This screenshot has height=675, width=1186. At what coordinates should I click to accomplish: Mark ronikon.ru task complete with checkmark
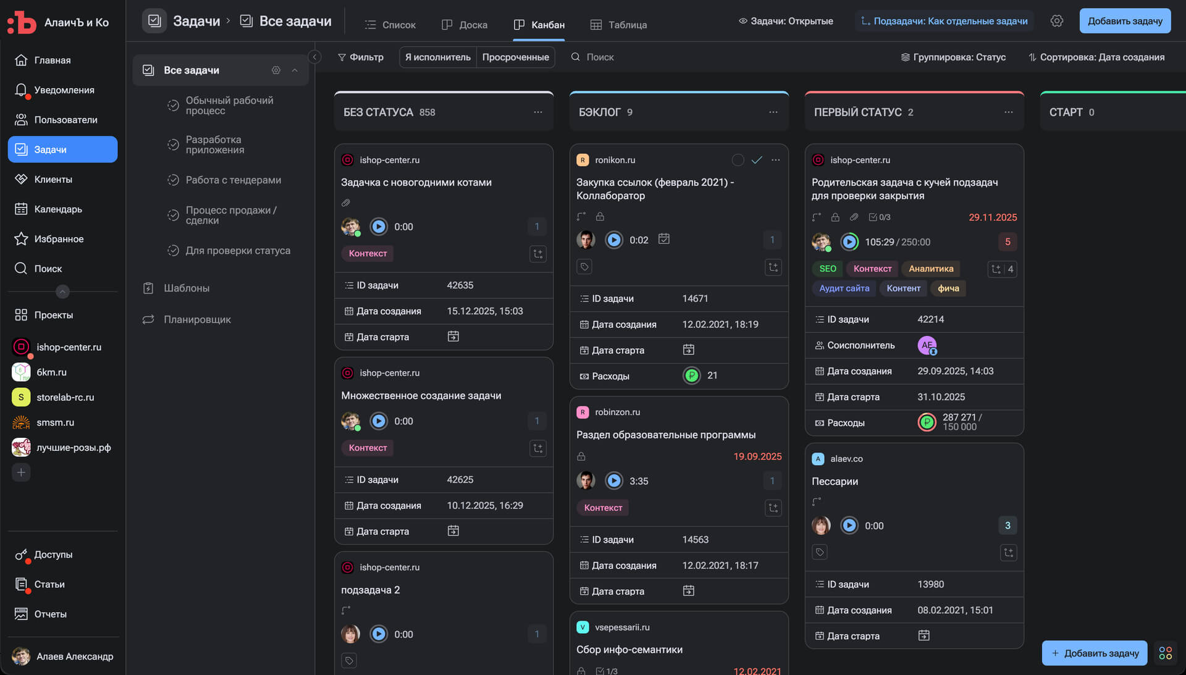point(757,160)
